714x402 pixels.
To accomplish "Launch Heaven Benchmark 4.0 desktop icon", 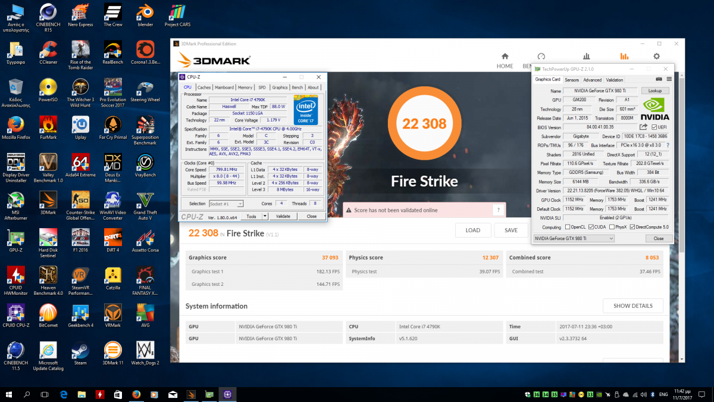I will 48,281.
